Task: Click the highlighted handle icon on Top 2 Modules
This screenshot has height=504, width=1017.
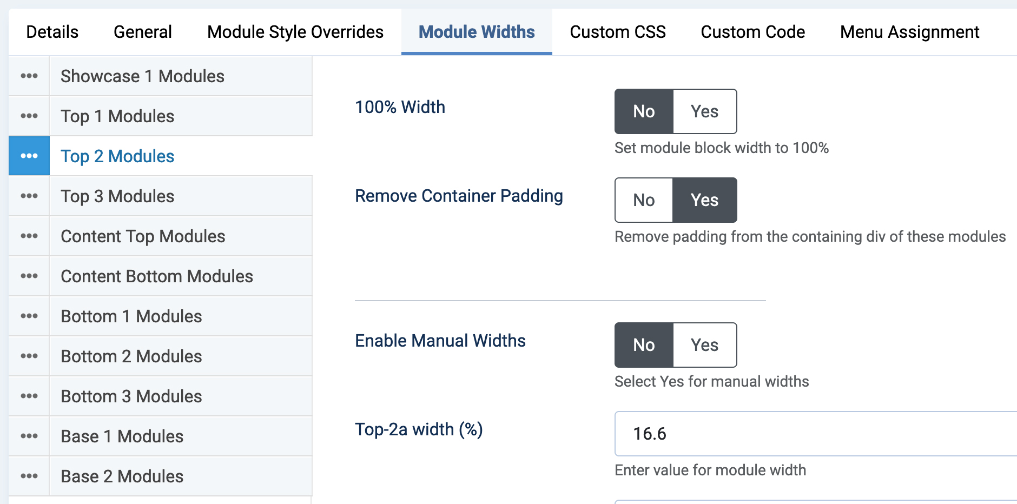Action: 29,156
